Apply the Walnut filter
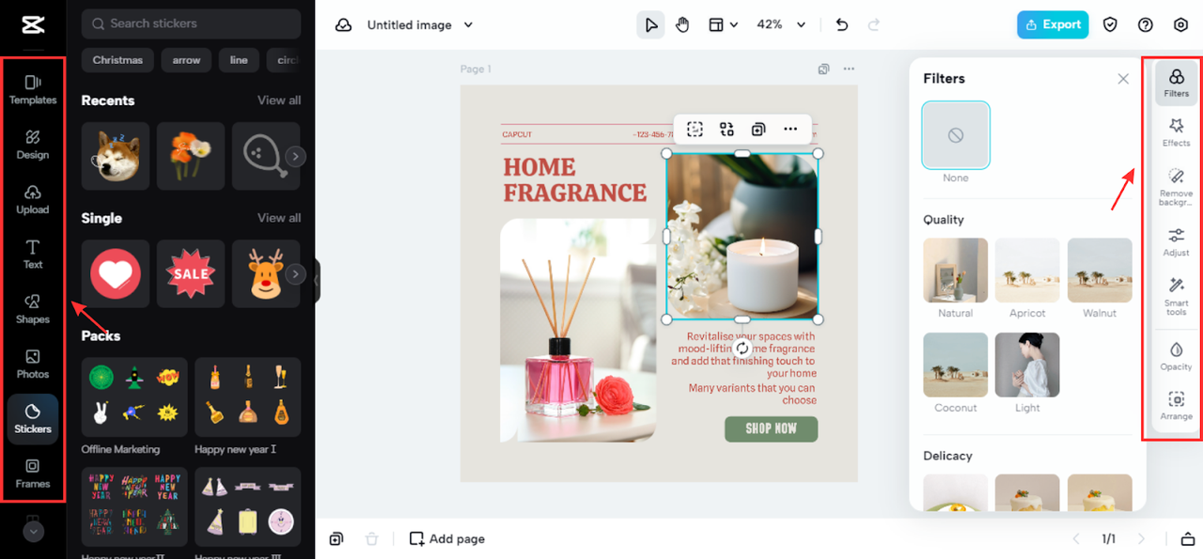Viewport: 1203px width, 559px height. [1100, 270]
